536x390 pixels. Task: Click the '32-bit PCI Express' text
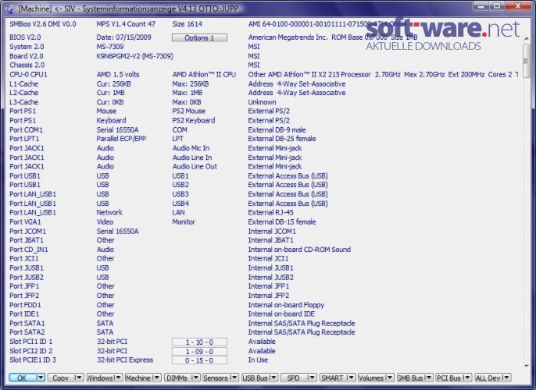coord(125,360)
